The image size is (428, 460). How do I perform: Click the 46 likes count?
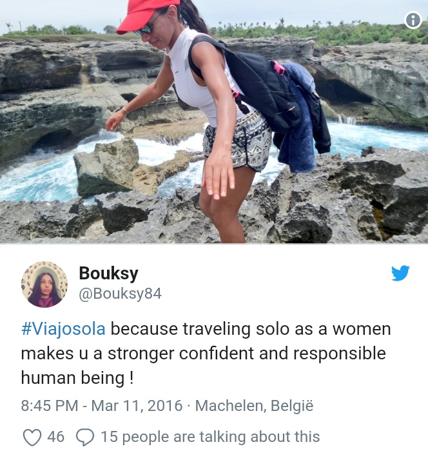(55, 437)
